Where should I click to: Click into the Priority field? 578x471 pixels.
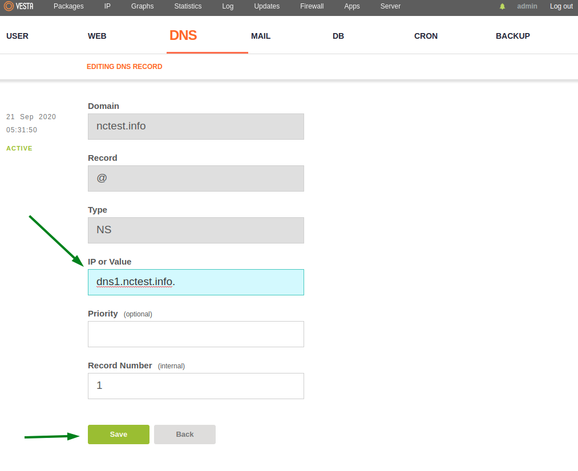(x=196, y=334)
